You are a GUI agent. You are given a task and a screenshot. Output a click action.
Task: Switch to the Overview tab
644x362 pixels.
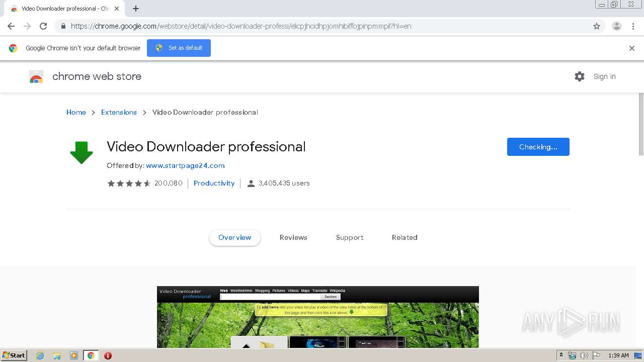point(235,237)
